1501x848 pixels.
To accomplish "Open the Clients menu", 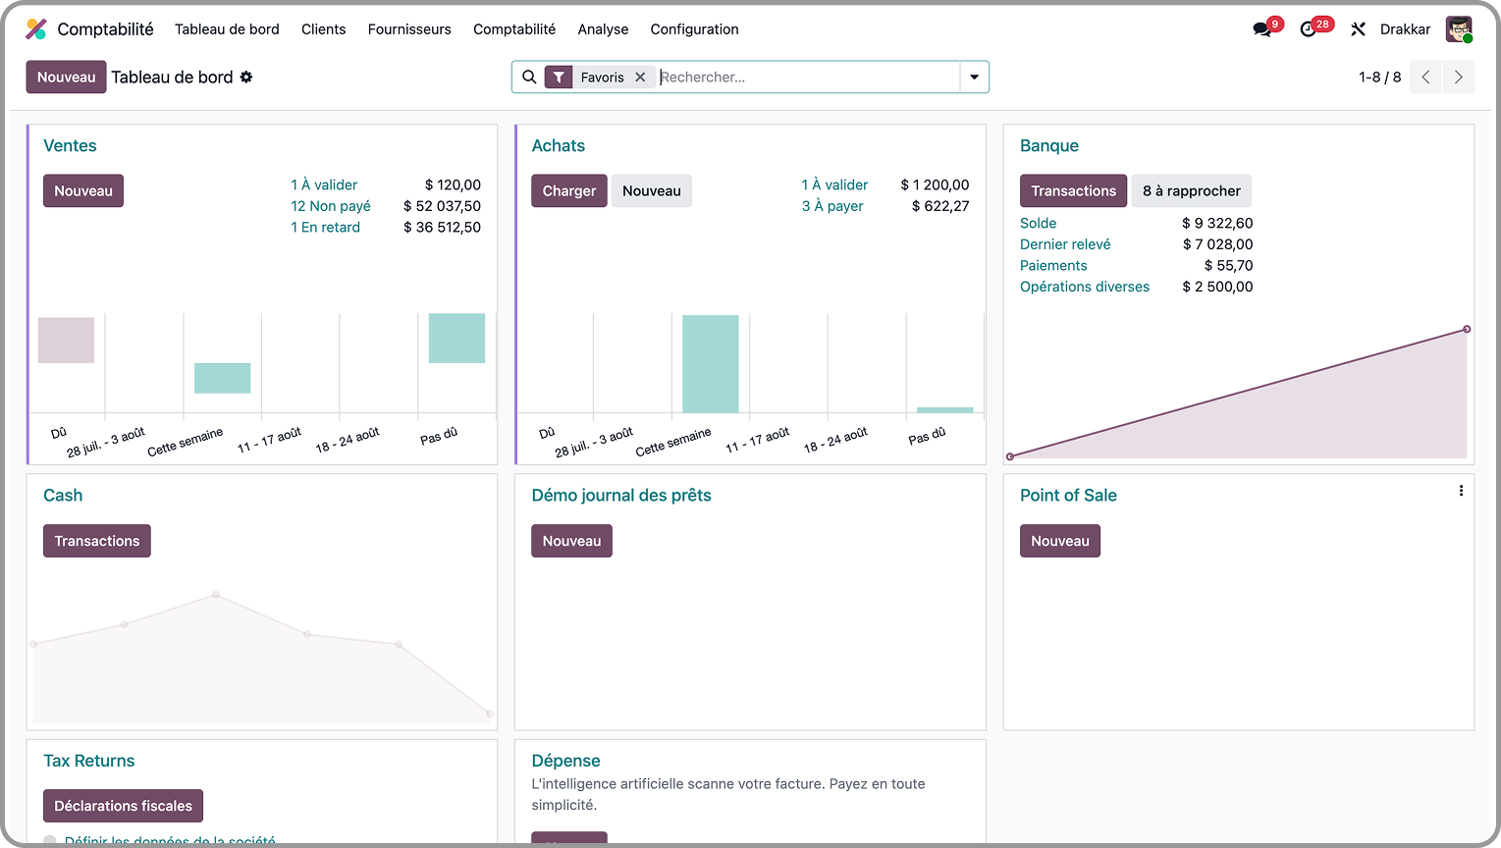I will [323, 29].
